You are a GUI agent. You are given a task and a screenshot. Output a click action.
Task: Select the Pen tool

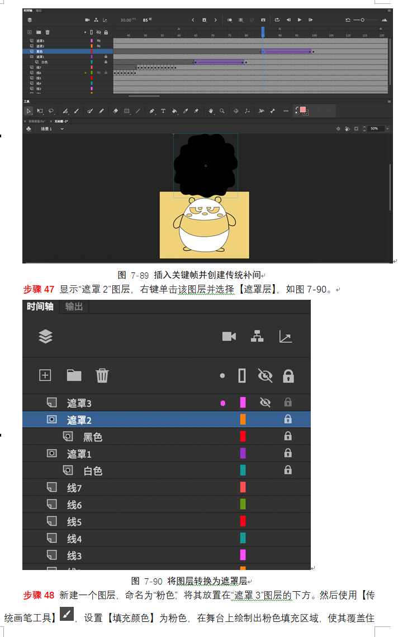(x=152, y=111)
